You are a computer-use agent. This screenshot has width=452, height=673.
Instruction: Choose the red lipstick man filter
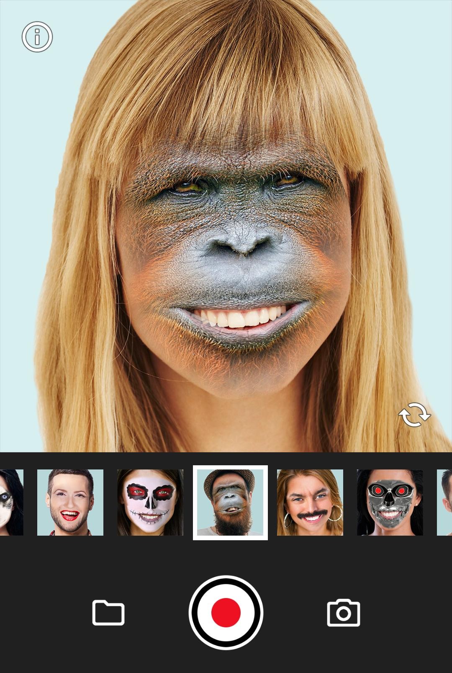pos(70,503)
